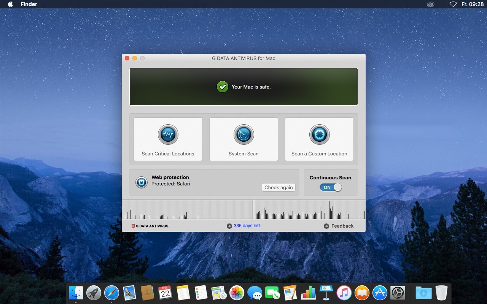
Task: Click the Fr. 09:28 clock
Action: point(472,4)
